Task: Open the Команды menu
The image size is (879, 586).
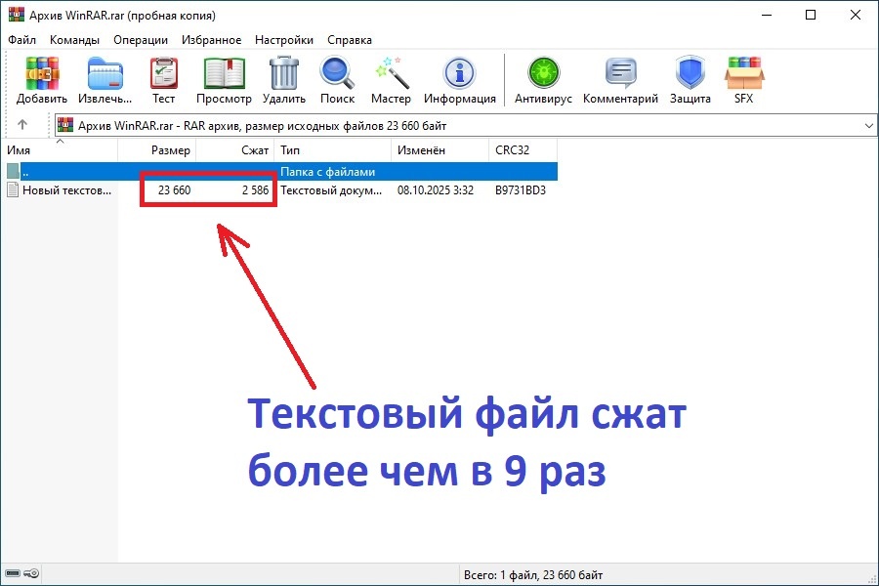Action: point(74,40)
